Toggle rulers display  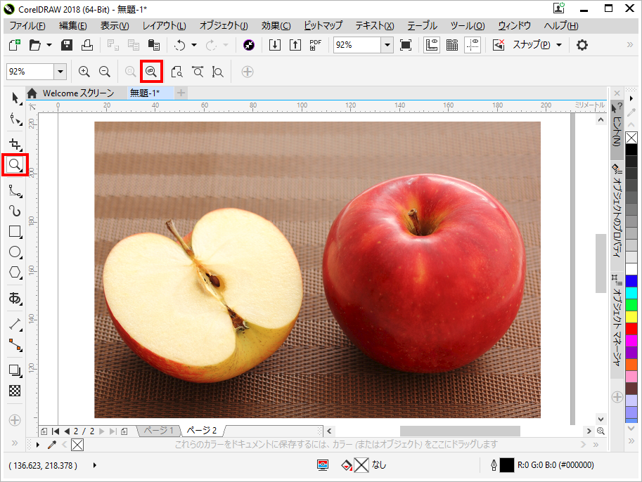pos(432,45)
